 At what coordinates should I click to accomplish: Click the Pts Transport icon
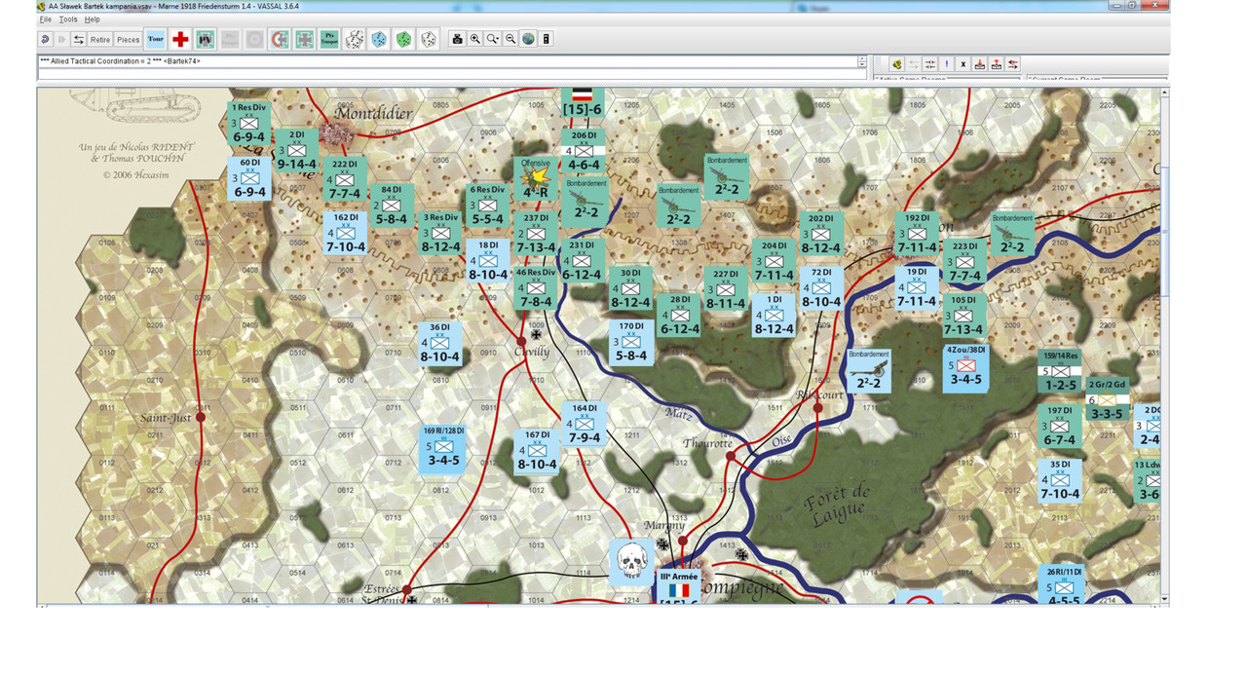[x=329, y=39]
